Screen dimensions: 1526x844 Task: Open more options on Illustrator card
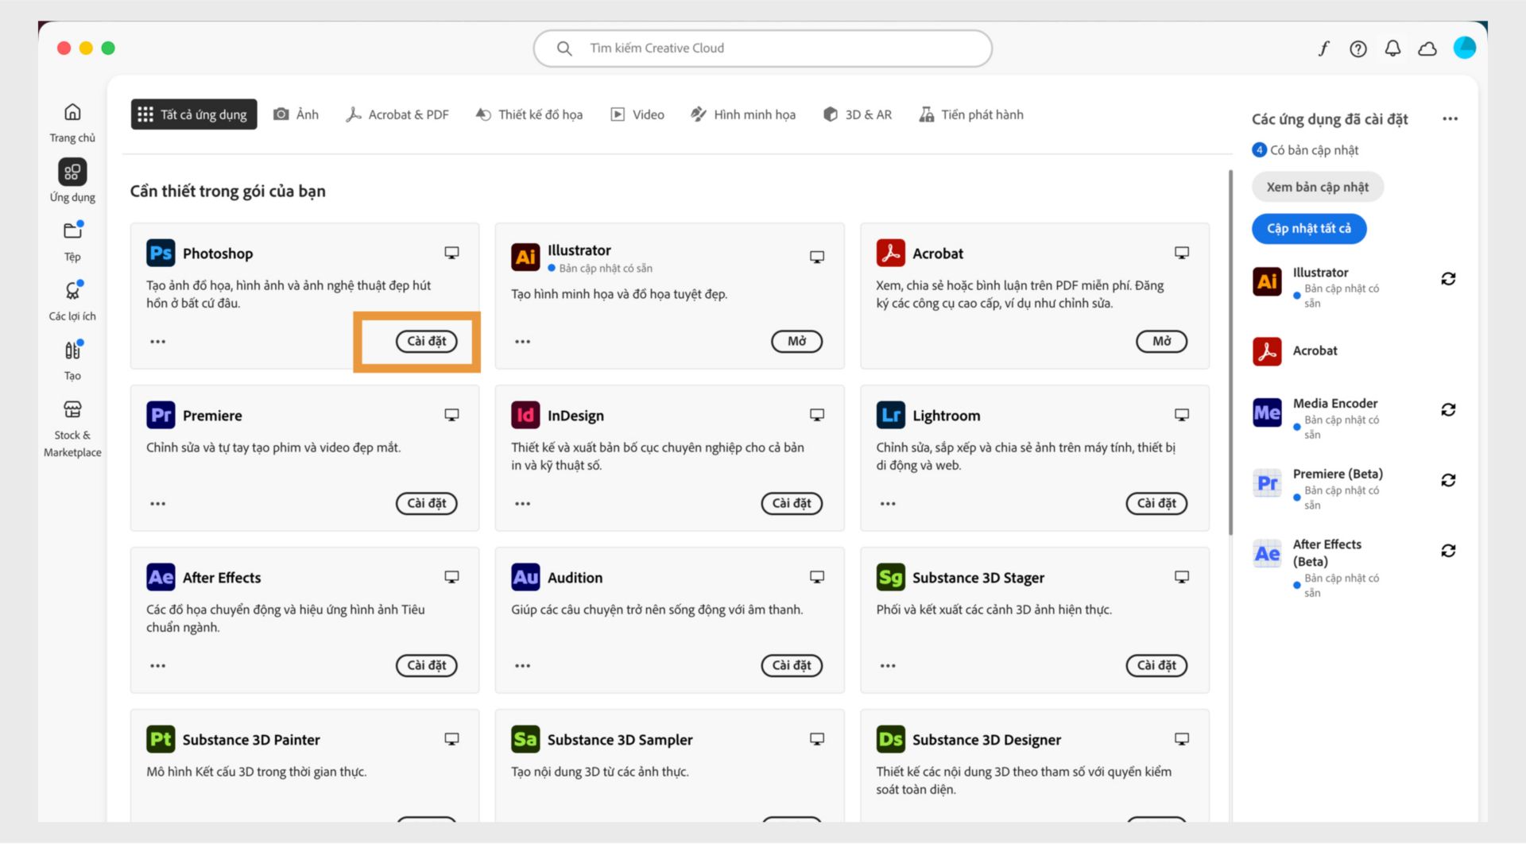(522, 342)
